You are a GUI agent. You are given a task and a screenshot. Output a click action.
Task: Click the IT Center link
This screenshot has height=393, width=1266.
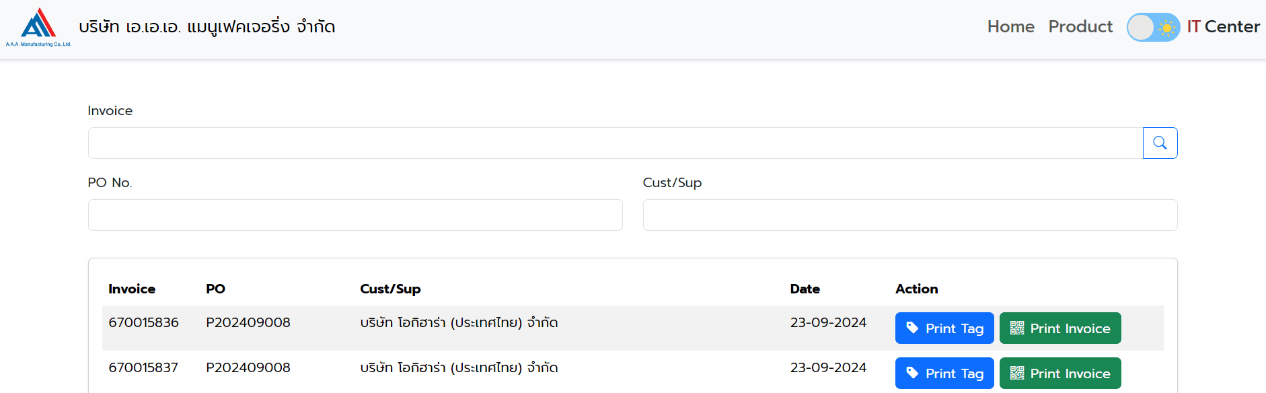coord(1223,27)
